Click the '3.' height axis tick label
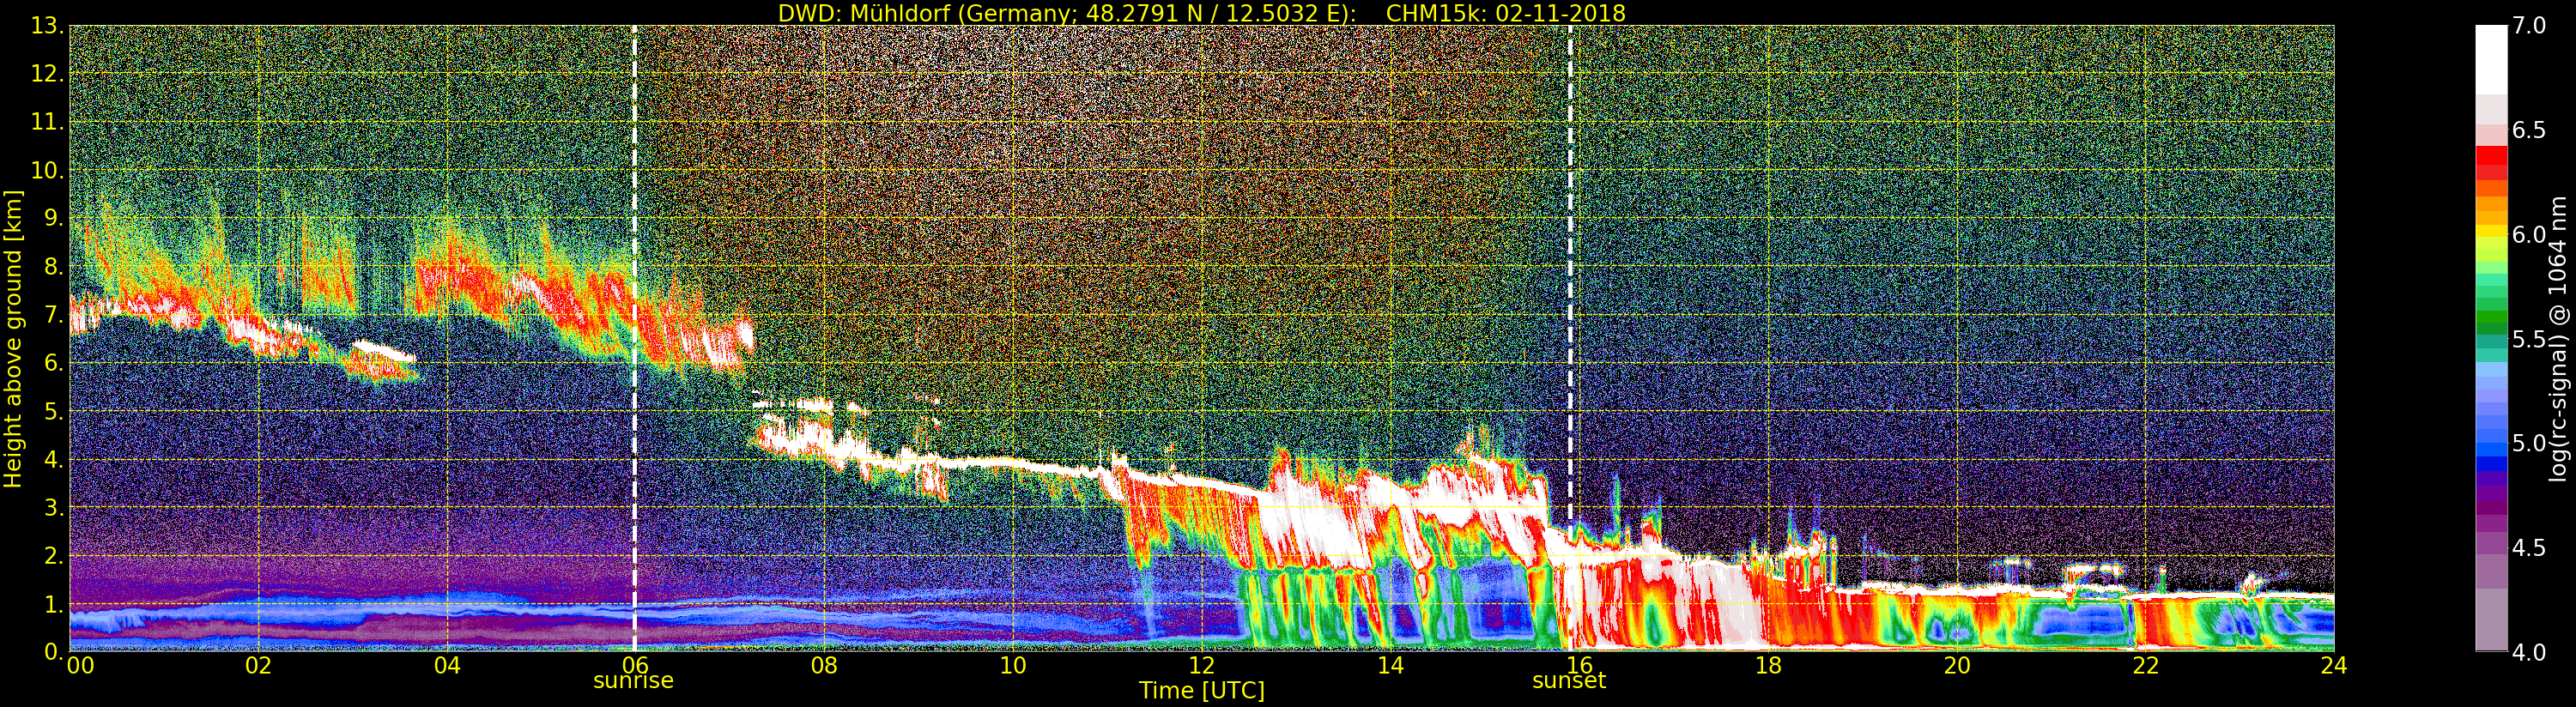This screenshot has height=707, width=2576. tap(54, 508)
